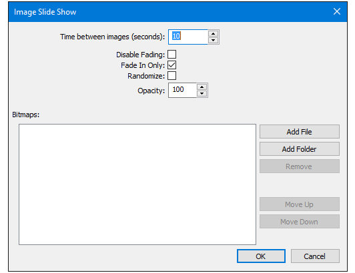The image size is (355, 273).
Task: Close the Image Slide Show window
Action: 337,11
